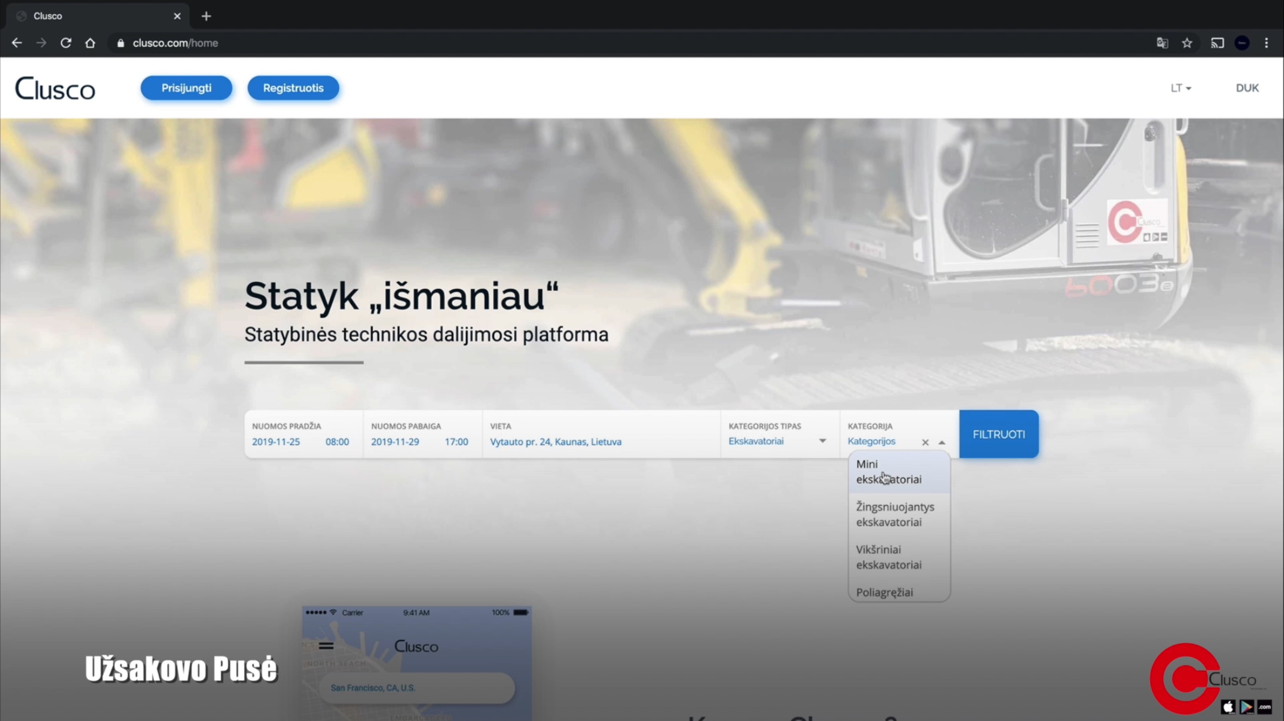Viewport: 1284px width, 721px height.
Task: Click rental end date 2019-11-29
Action: tap(395, 442)
